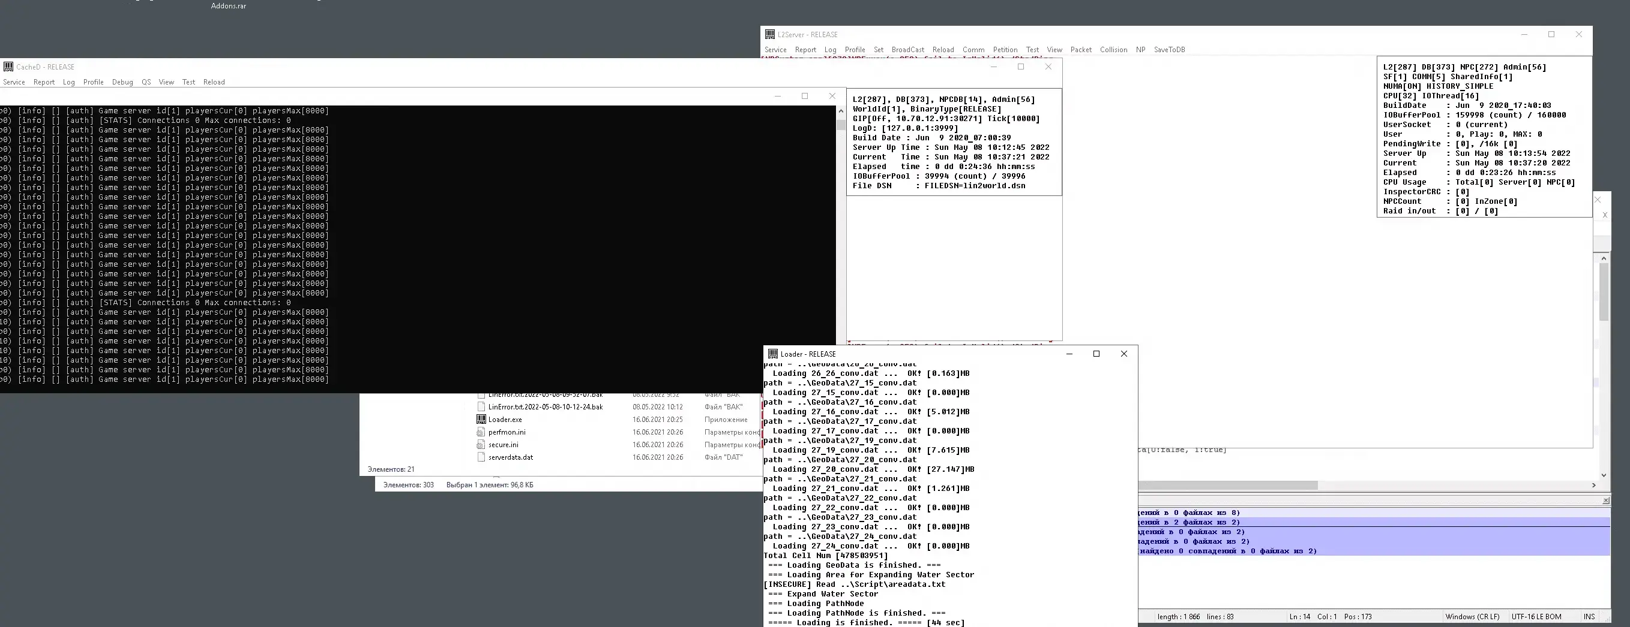Click INS mode indicator in status bar

point(1589,617)
